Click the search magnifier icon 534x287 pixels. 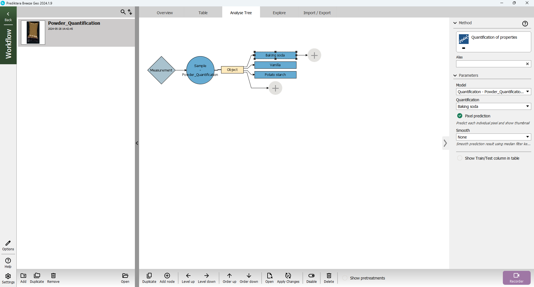coord(123,12)
